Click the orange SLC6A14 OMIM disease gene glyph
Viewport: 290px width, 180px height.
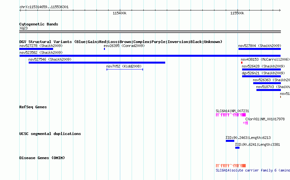[231, 166]
